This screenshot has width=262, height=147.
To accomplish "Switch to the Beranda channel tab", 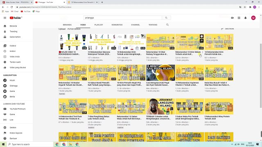I will tap(67, 24).
